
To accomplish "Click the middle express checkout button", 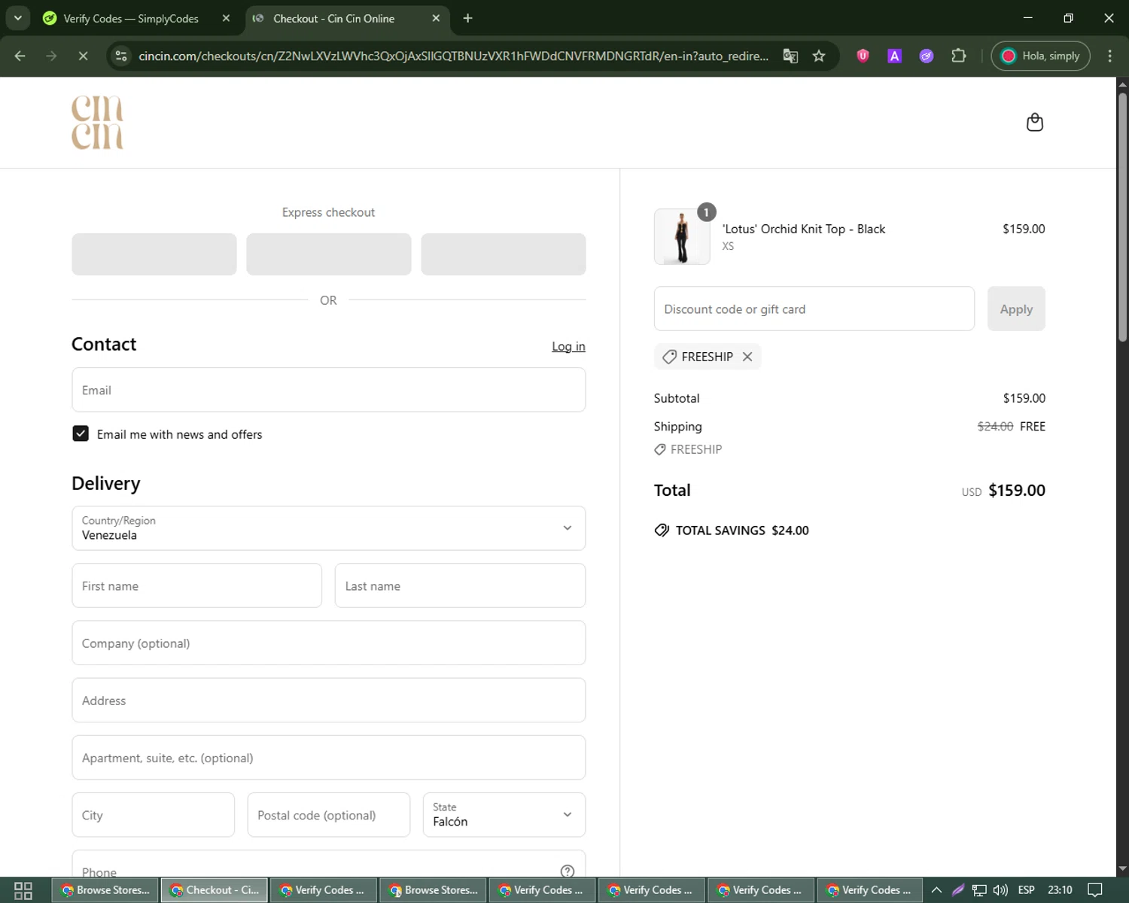I will coord(329,254).
